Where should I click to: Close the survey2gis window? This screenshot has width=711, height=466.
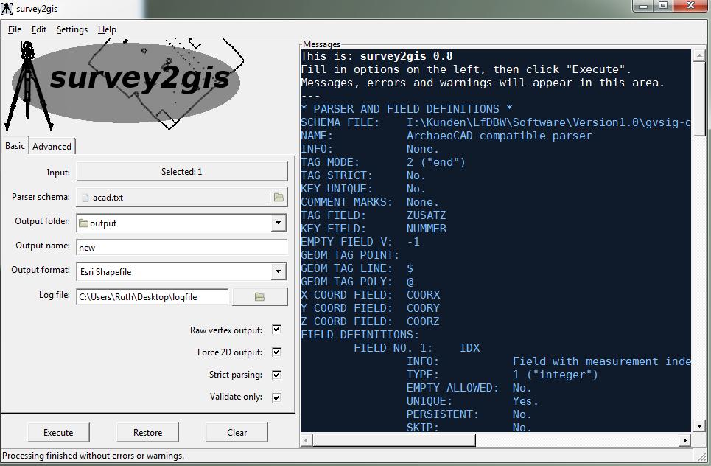point(690,6)
